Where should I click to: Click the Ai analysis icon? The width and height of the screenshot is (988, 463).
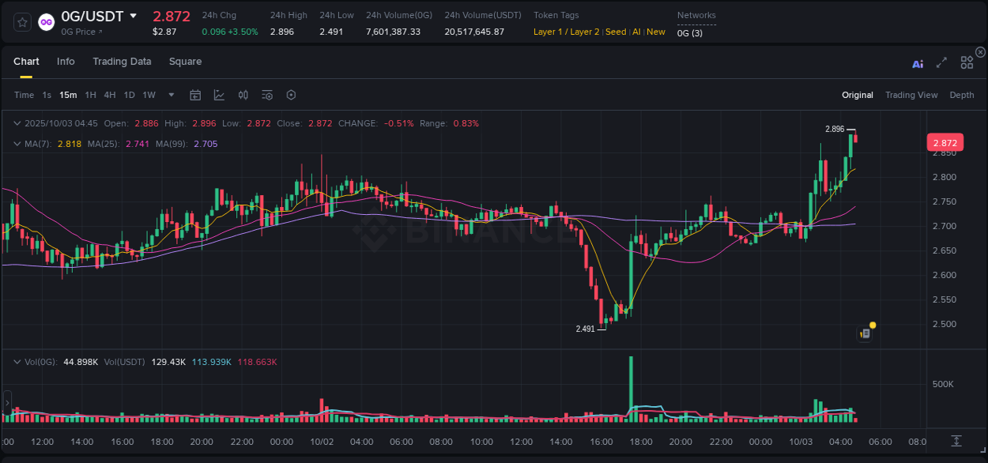click(x=918, y=64)
